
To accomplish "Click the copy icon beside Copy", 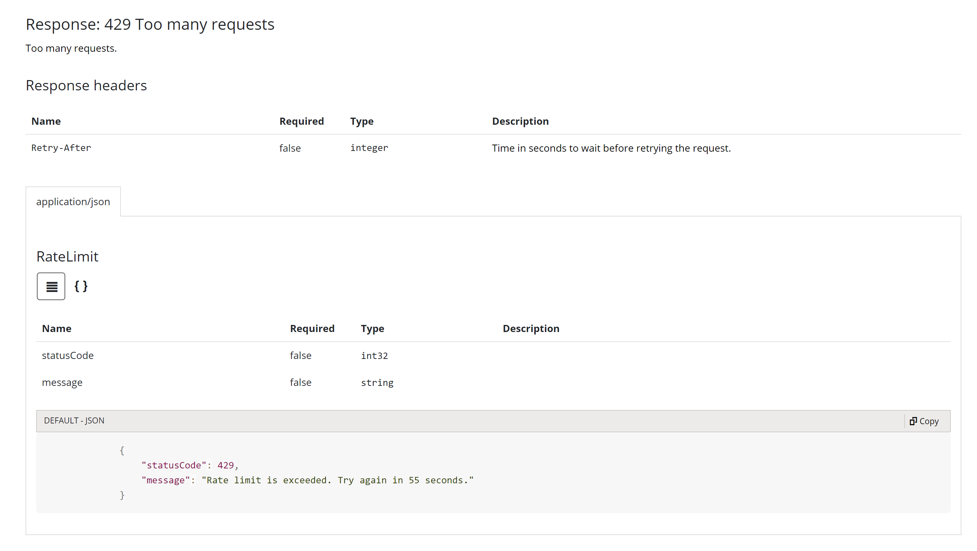I will pyautogui.click(x=913, y=421).
